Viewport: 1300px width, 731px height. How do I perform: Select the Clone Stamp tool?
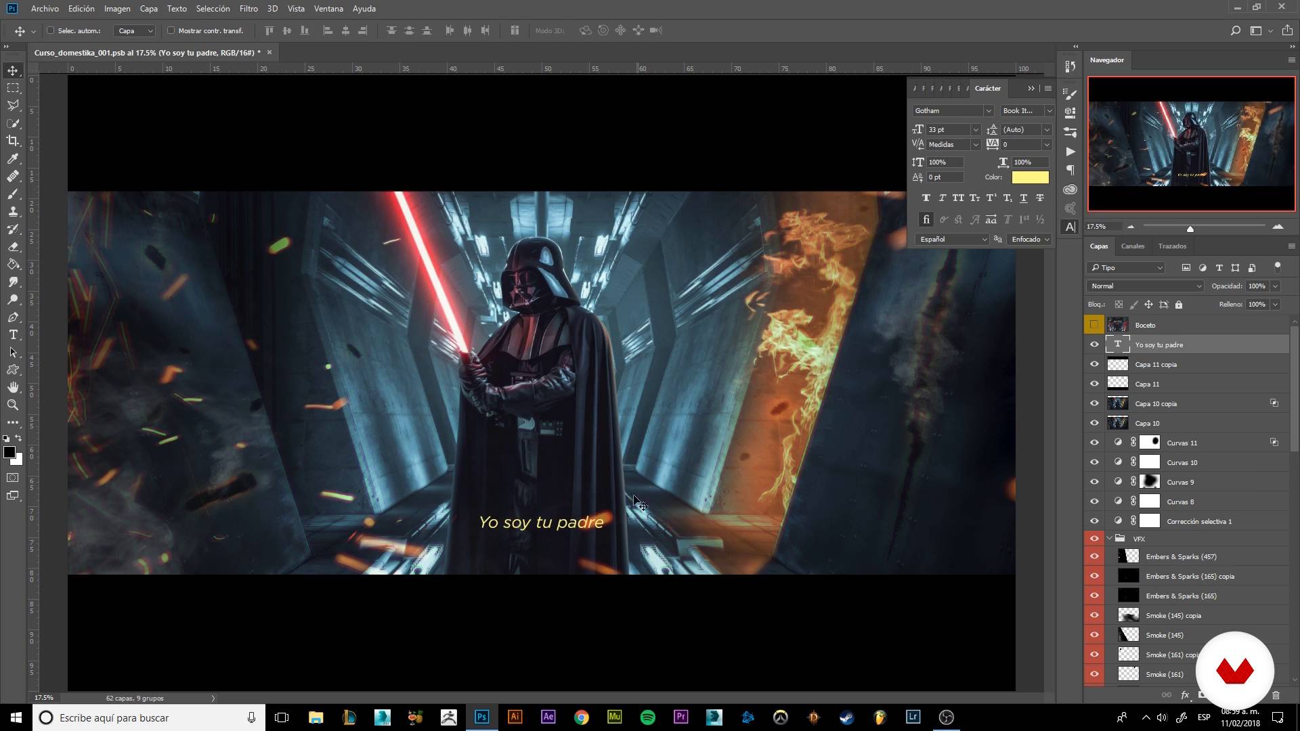click(13, 212)
